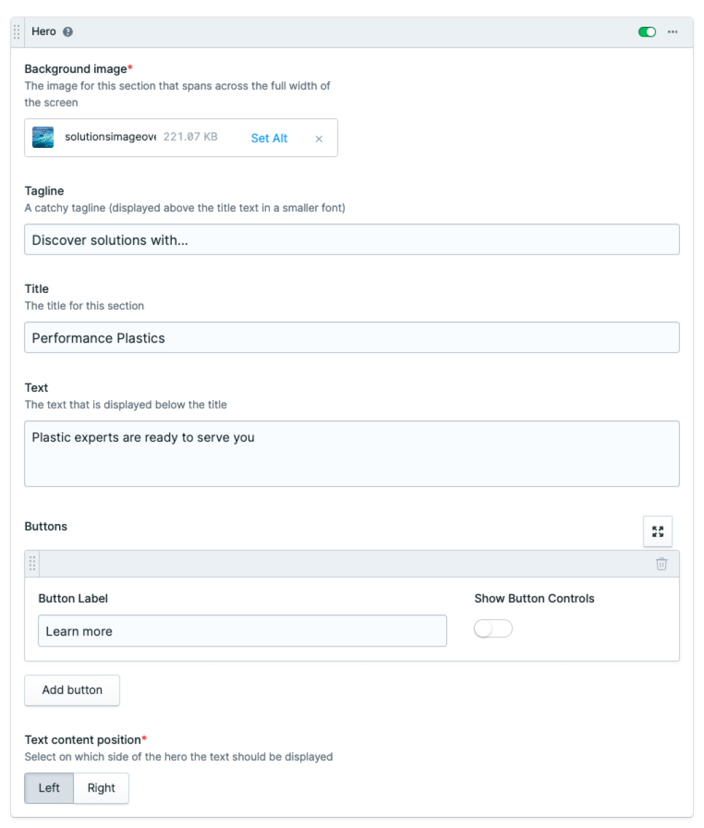Image resolution: width=704 pixels, height=828 pixels.
Task: Click the Set Alt link
Action: [269, 138]
